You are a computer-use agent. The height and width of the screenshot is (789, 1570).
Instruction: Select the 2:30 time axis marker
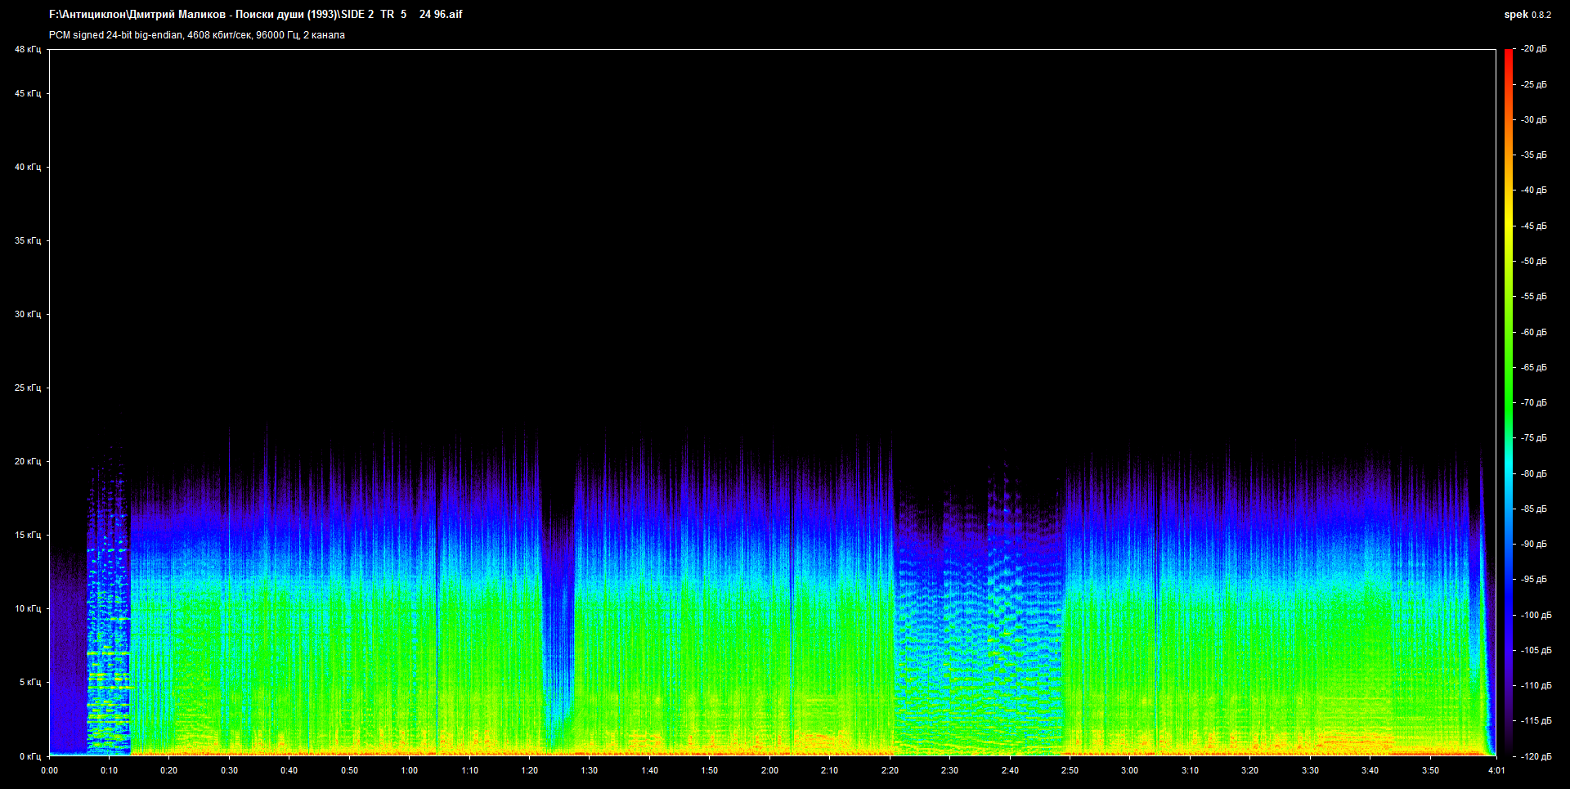click(x=949, y=770)
